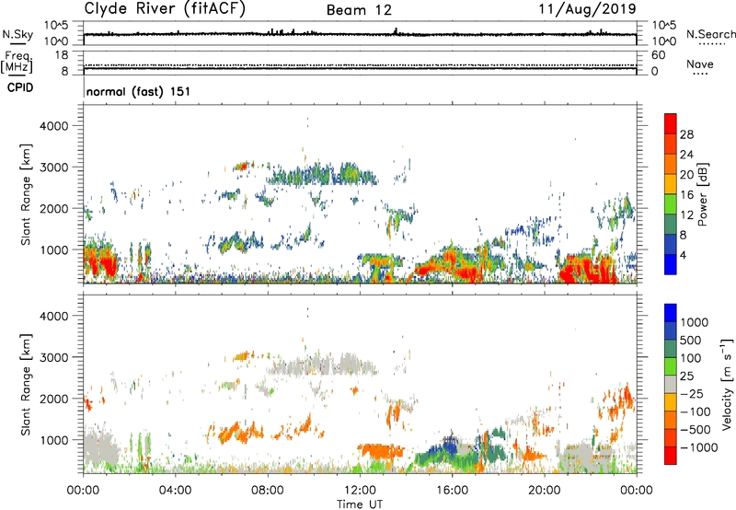Pick the red bottom velocity color segment

[x=671, y=456]
